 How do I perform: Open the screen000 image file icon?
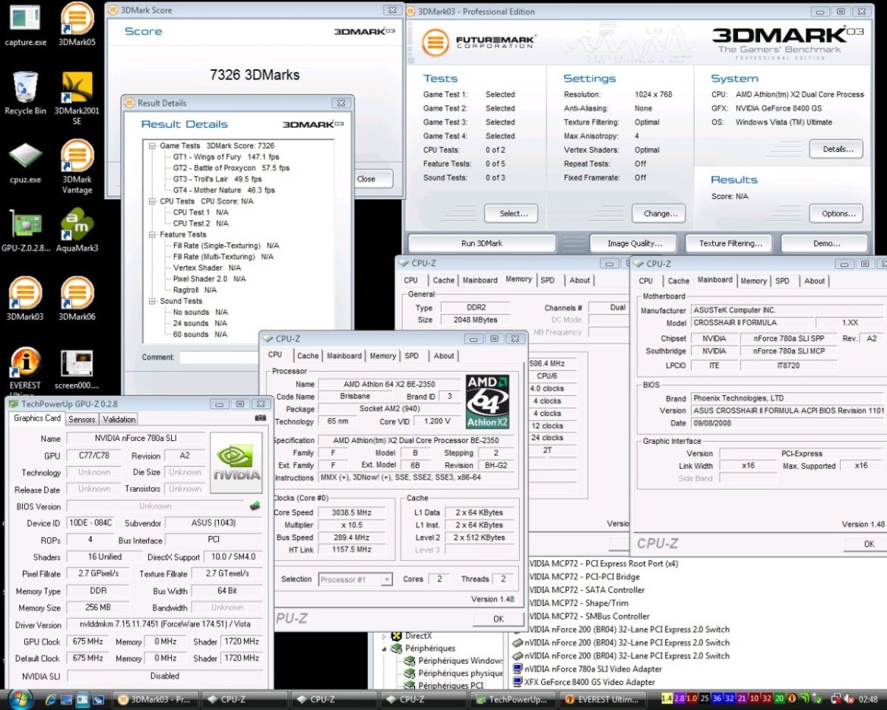pos(77,369)
